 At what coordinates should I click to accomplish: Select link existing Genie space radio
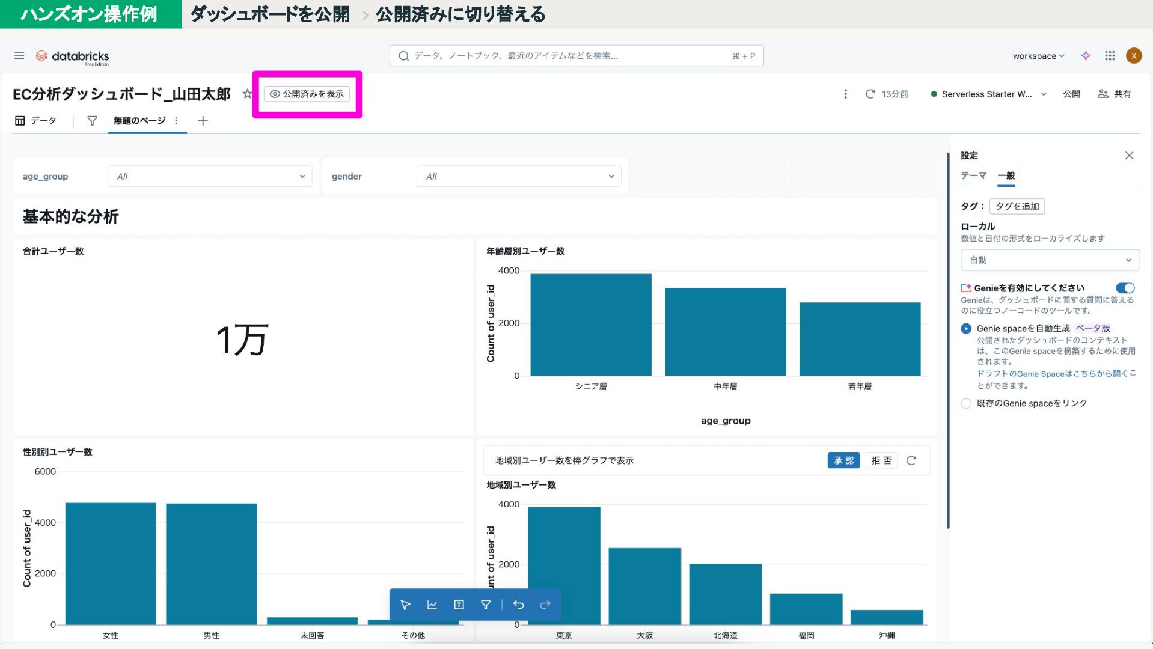pos(966,403)
